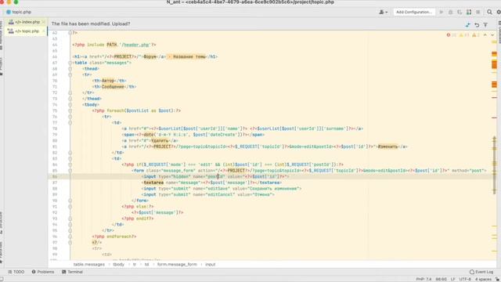Click the upload sync arrows icon in notification bar
Viewport: 501px width, 282px height.
point(468,24)
